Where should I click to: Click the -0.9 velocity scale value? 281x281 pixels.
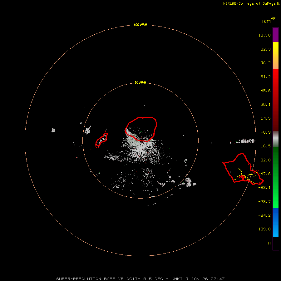pyautogui.click(x=266, y=132)
